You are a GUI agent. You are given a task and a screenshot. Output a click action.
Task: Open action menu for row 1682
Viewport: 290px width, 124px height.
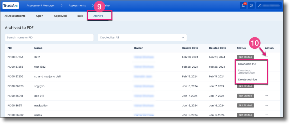266,57
